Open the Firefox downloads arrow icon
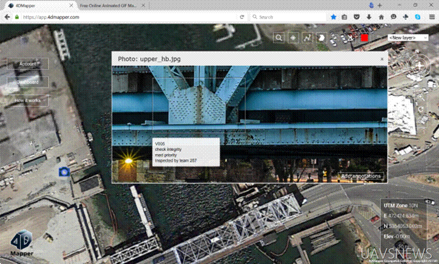Screen dimensions: 439x264 coord(369,17)
